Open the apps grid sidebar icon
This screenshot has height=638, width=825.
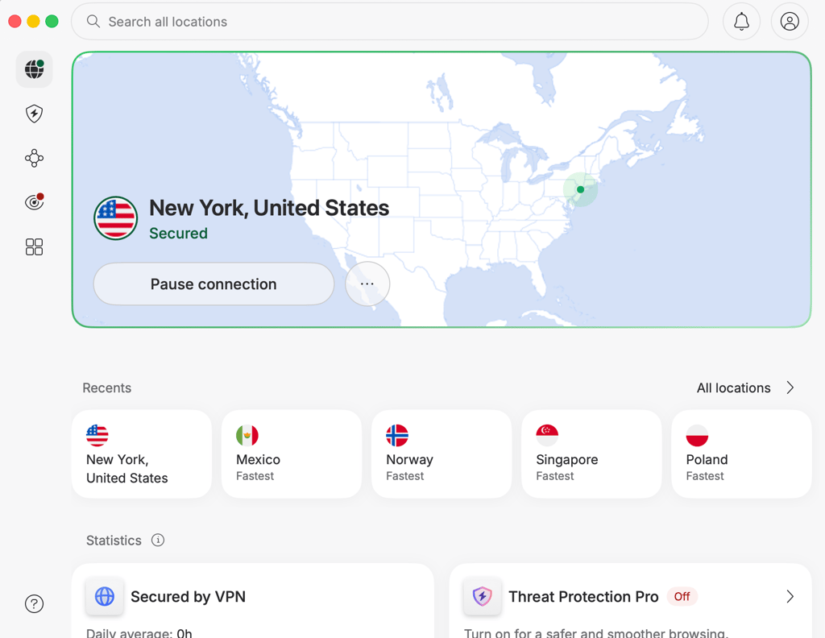click(x=34, y=246)
